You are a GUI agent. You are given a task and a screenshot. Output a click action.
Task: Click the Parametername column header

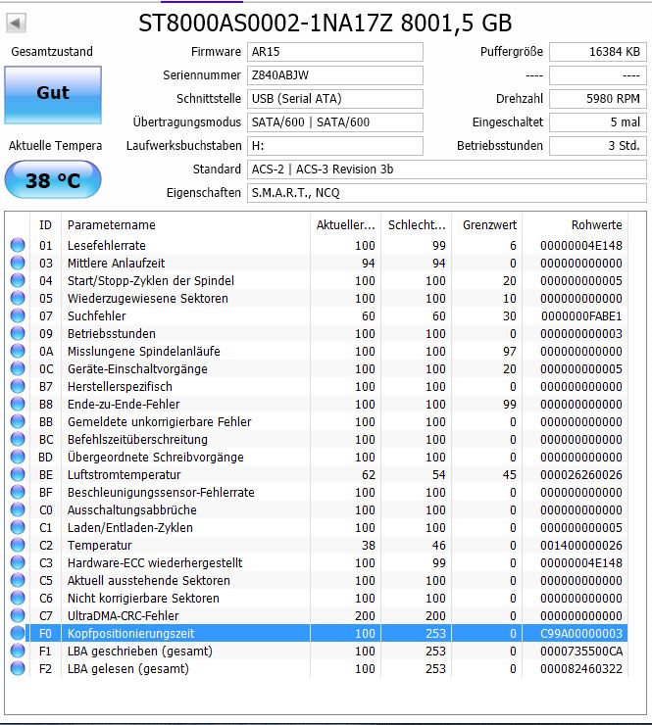pos(185,225)
